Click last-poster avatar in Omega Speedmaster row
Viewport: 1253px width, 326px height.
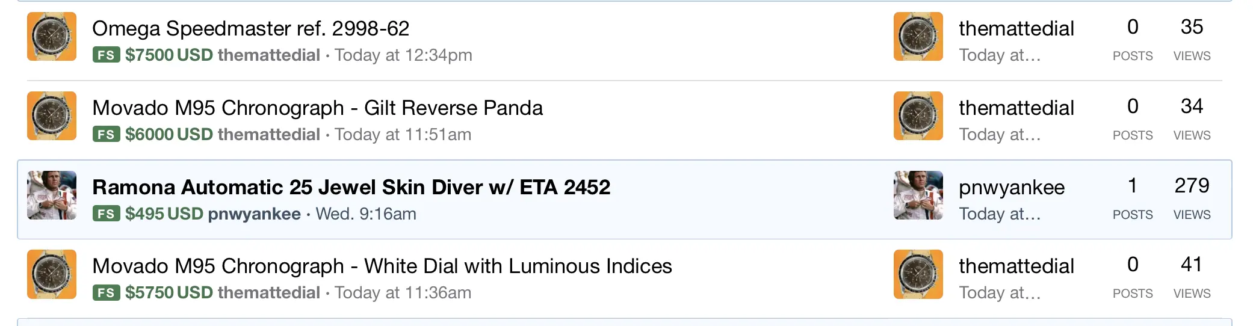(x=918, y=37)
